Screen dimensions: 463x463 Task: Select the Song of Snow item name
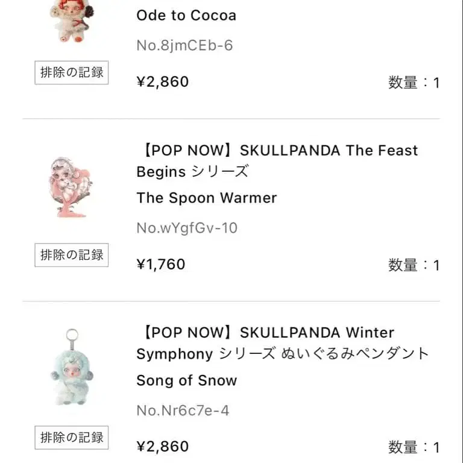coord(187,380)
